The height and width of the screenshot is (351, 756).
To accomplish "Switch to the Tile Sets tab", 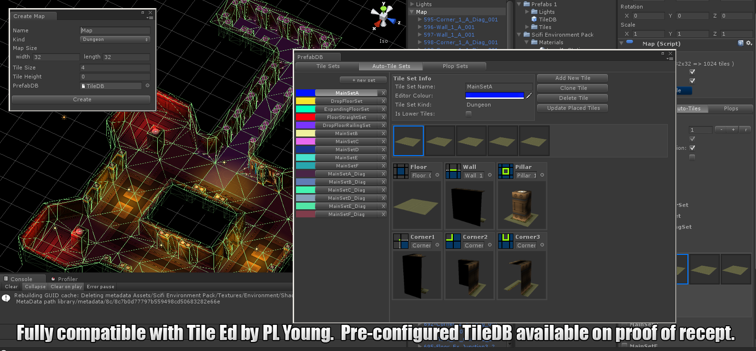I will click(328, 66).
